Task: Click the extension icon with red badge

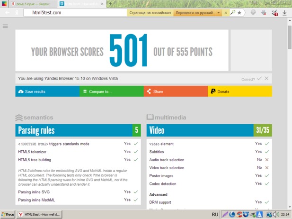Action: point(274,13)
